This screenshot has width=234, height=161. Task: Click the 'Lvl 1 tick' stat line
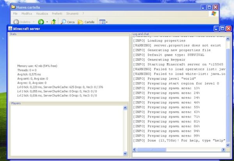click(57, 91)
